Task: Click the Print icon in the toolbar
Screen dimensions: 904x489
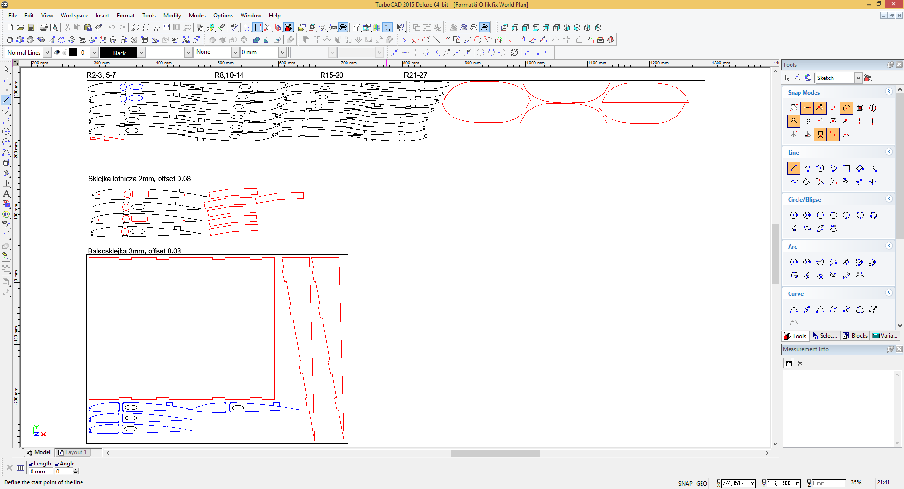Action: [x=44, y=28]
